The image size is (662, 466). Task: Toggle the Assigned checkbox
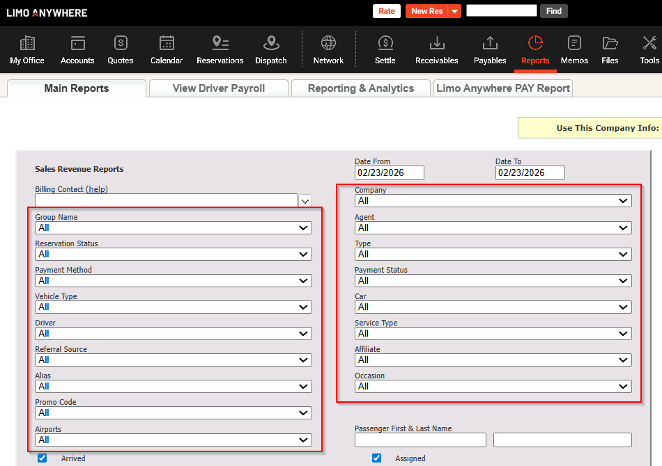377,458
